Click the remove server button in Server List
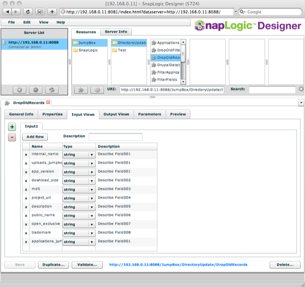This screenshot has width=305, height=287. click(x=36, y=90)
